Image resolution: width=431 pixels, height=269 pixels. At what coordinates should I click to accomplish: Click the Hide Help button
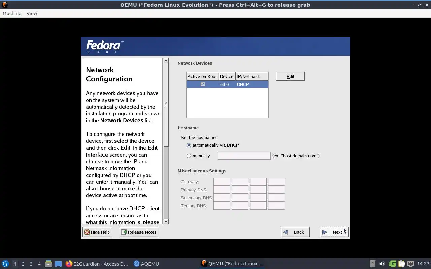[x=97, y=232]
